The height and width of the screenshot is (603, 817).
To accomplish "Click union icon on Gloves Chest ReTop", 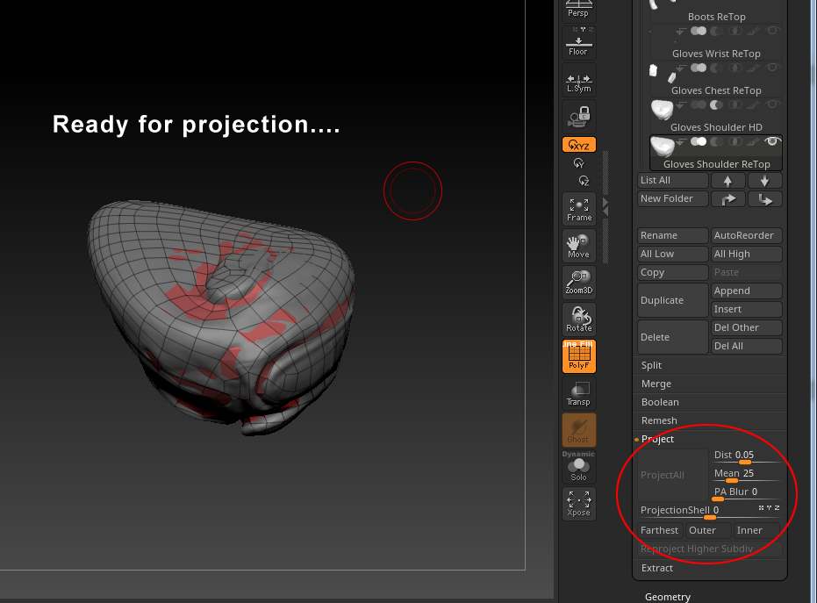I will point(699,68).
